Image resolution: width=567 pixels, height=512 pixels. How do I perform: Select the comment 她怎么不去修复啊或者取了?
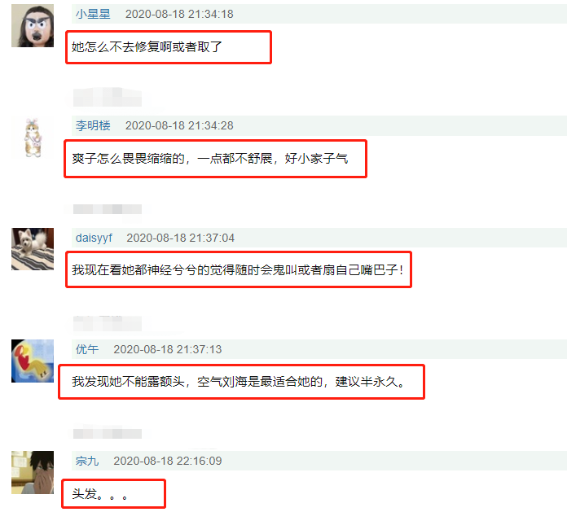[147, 47]
